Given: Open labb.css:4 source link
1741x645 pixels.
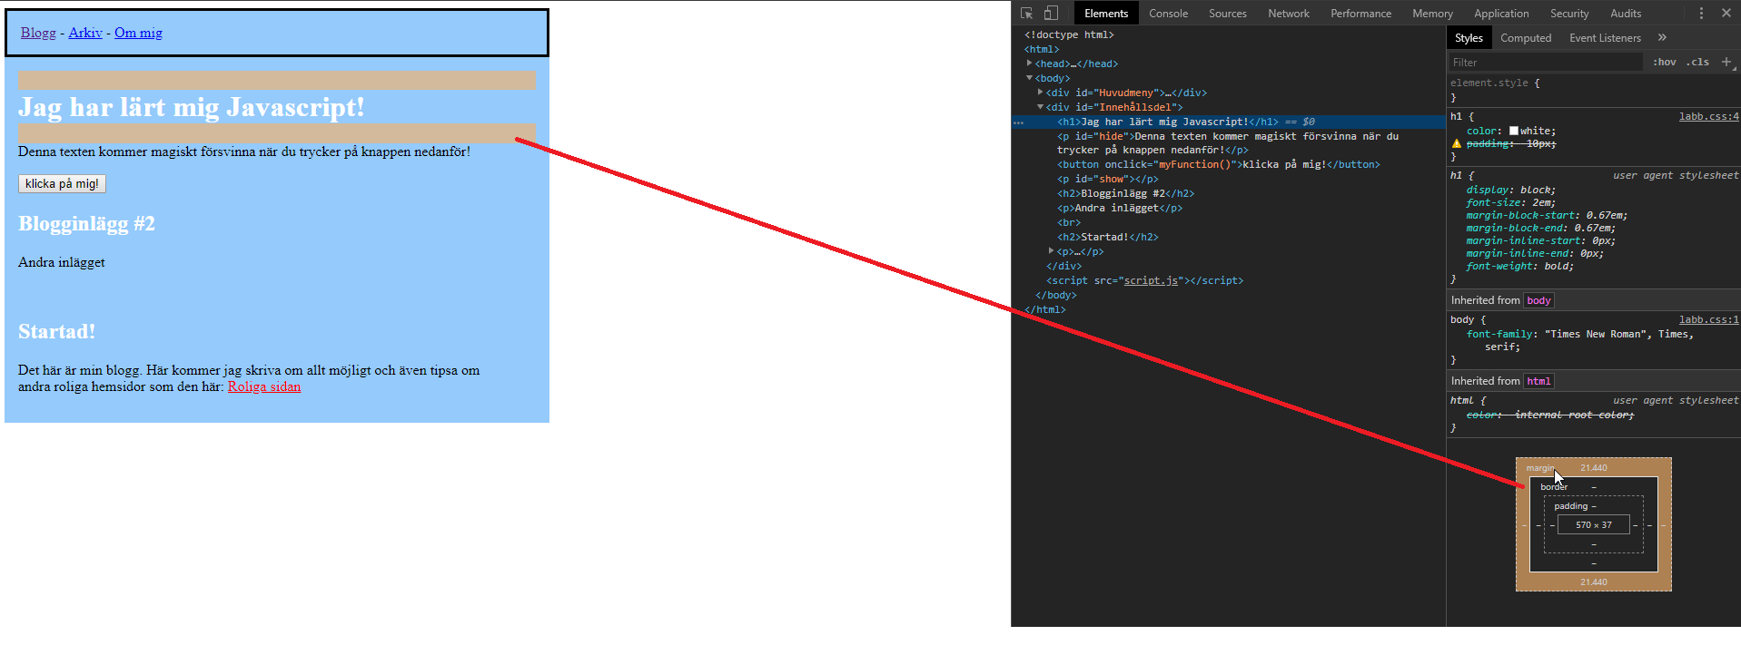Looking at the screenshot, I should (x=1708, y=116).
